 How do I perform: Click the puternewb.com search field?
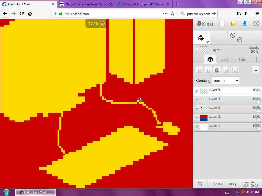click(x=198, y=14)
